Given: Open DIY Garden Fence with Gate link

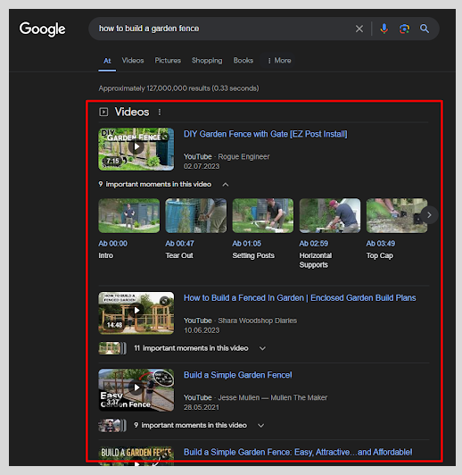Looking at the screenshot, I should pyautogui.click(x=266, y=134).
